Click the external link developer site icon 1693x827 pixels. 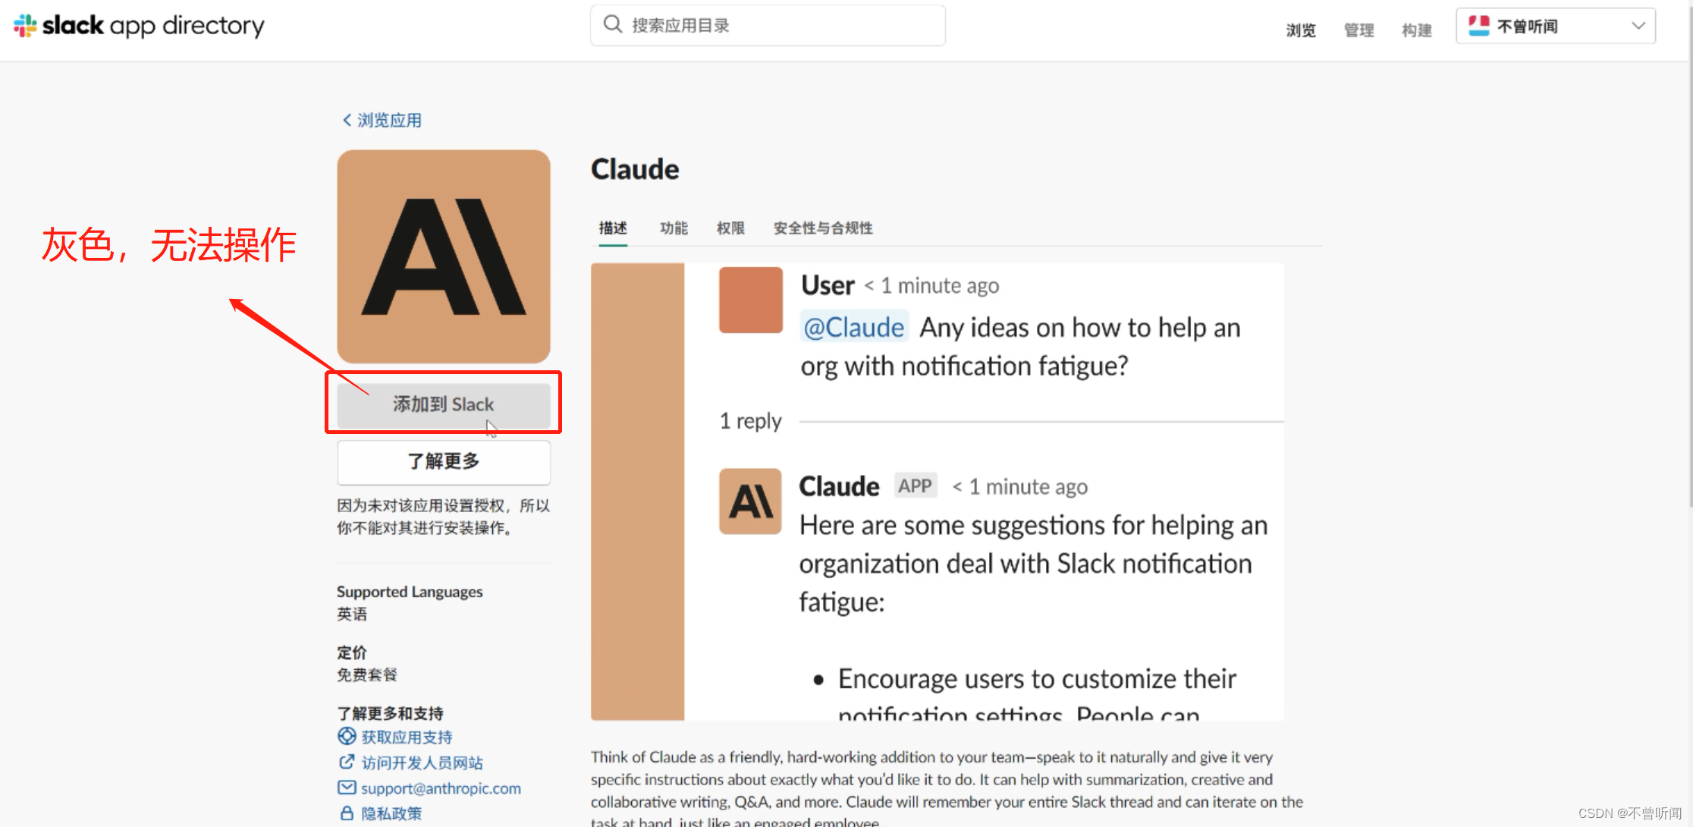coord(347,762)
